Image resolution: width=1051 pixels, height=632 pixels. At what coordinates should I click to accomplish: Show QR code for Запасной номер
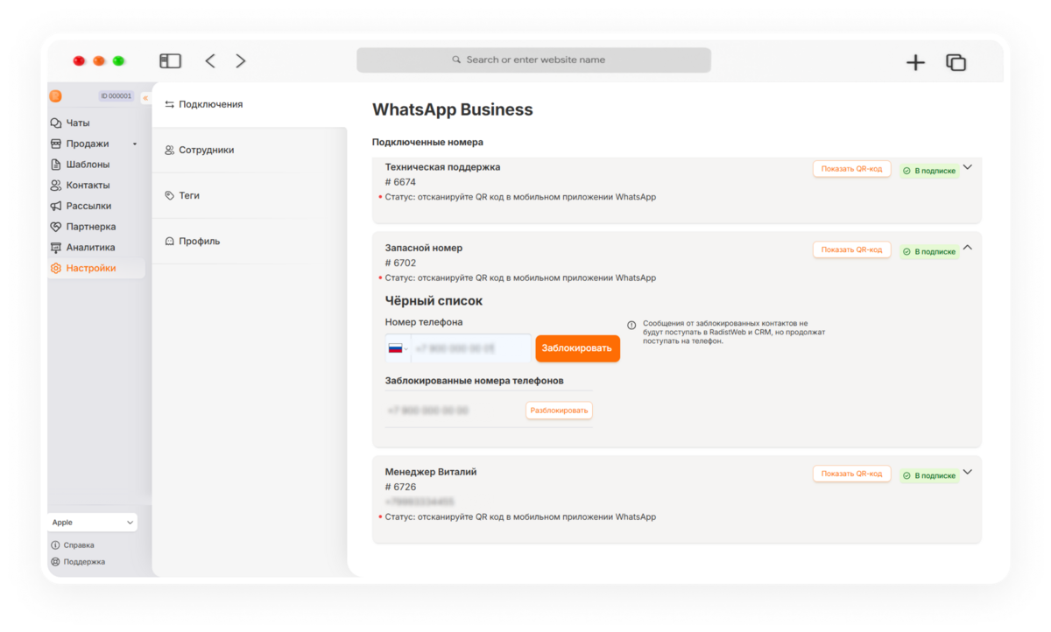(x=851, y=249)
